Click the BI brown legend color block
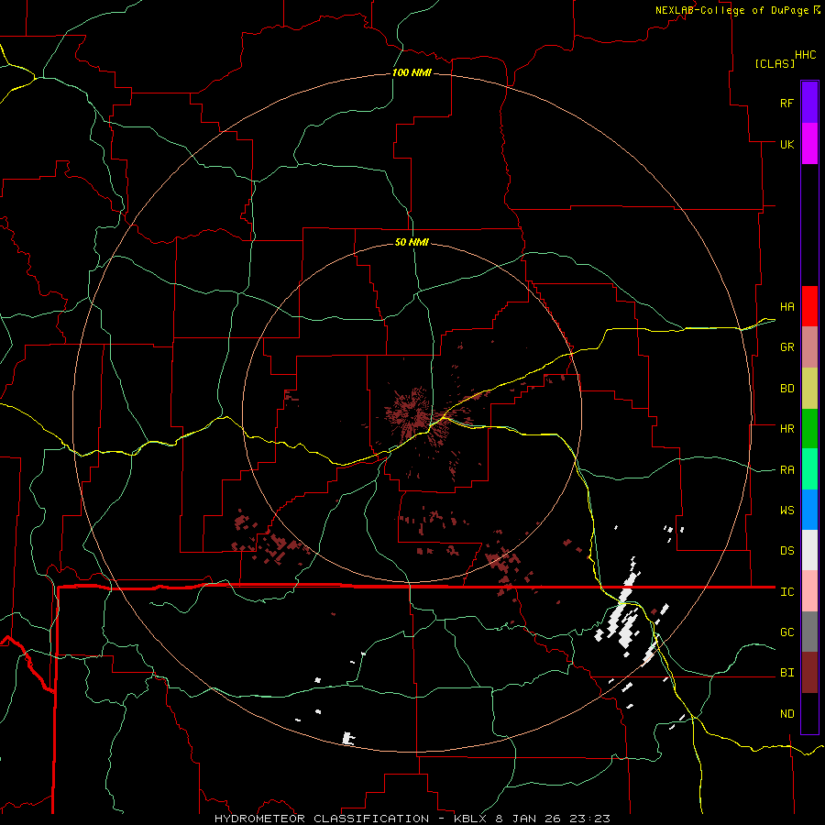825x825 pixels. pos(809,673)
